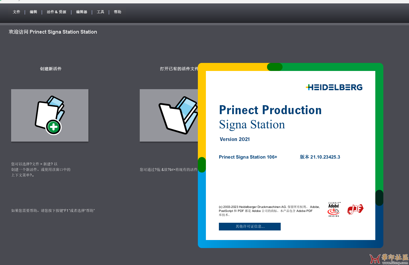Click the 打开已有的活件文件 heading
Image resolution: width=409 pixels, height=265 pixels.
click(179, 69)
